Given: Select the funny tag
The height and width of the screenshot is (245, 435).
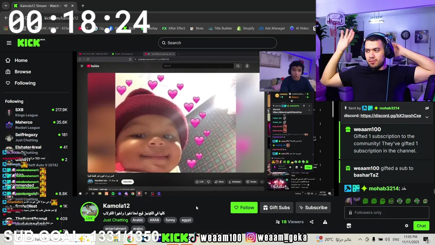Looking at the screenshot, I should pos(170,220).
